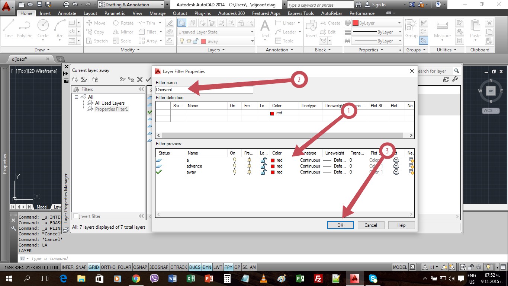Open the ByLayer color dropdown in Properties
This screenshot has height=286, width=508.
pyautogui.click(x=377, y=23)
